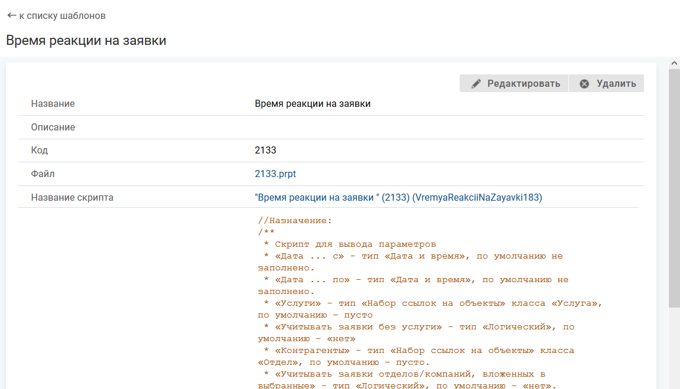Click the vertical scrollbar thumb
This screenshot has width=680, height=389.
click(674, 188)
